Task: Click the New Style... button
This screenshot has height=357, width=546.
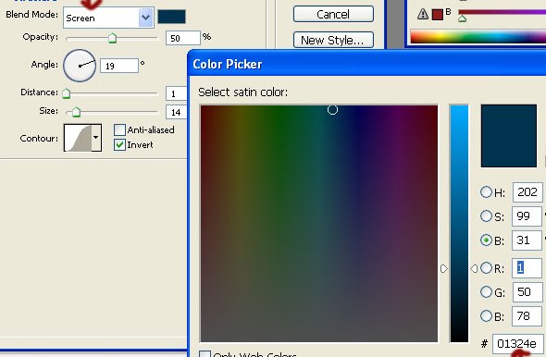Action: click(x=333, y=40)
